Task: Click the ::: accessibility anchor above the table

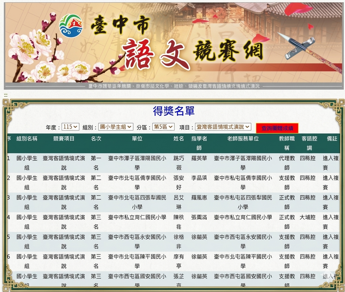Action: [x=6, y=95]
